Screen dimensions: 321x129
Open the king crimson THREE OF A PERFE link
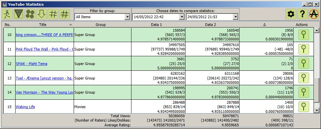44,35
